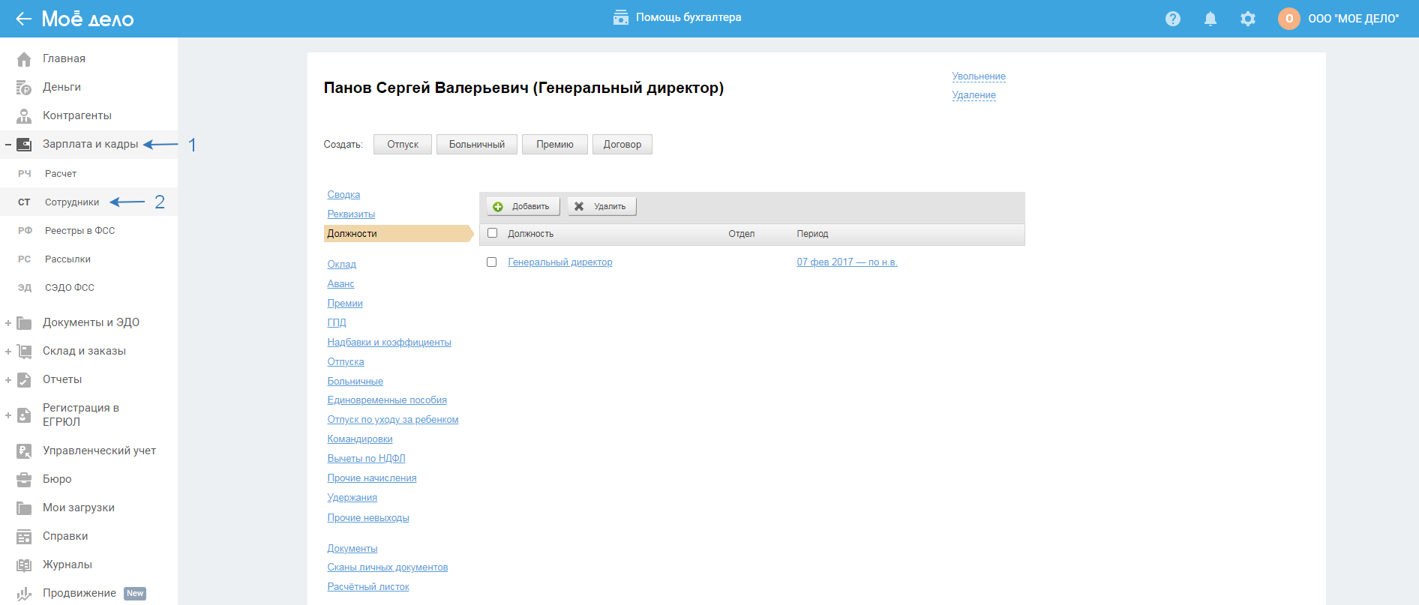This screenshot has width=1419, height=605.
Task: Open the Удержания section link
Action: click(x=352, y=498)
